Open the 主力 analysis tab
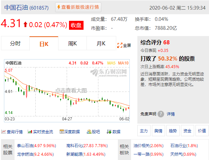This screenshot has width=209, height=160. coord(144,131)
